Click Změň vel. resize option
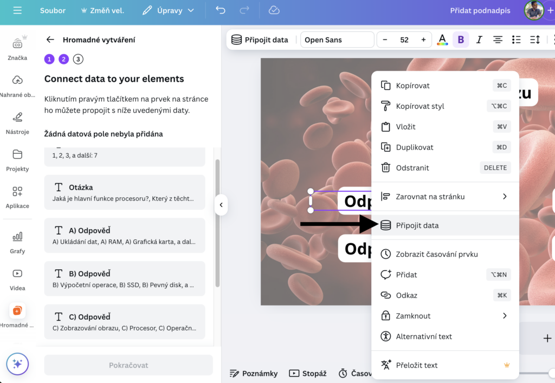Screen dimensions: 555x383 click(x=102, y=11)
